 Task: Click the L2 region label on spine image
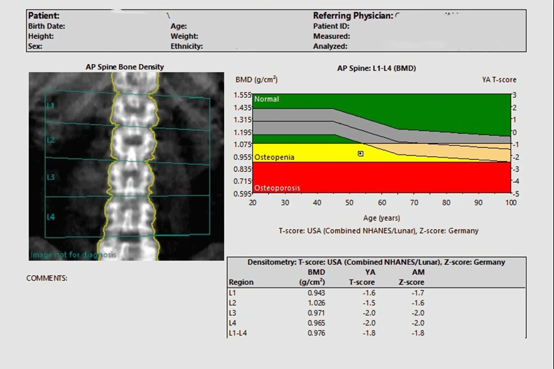pos(51,140)
